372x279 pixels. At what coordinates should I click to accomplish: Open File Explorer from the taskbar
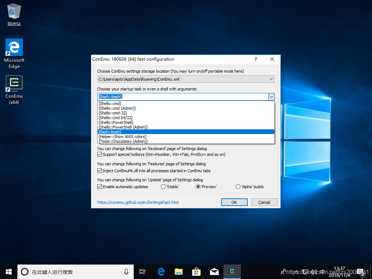(179, 272)
